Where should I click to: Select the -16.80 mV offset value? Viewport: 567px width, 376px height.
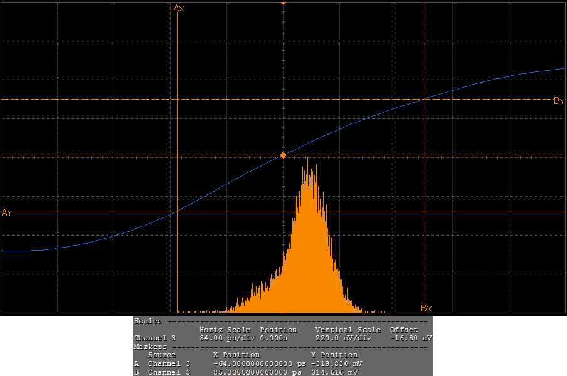(410, 338)
